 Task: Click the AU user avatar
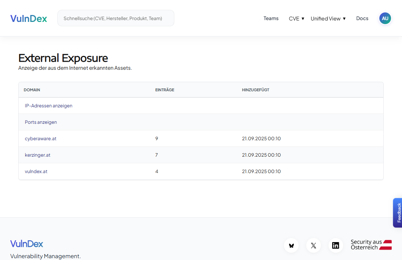pos(385,18)
